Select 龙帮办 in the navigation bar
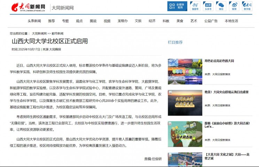 click(x=123, y=21)
